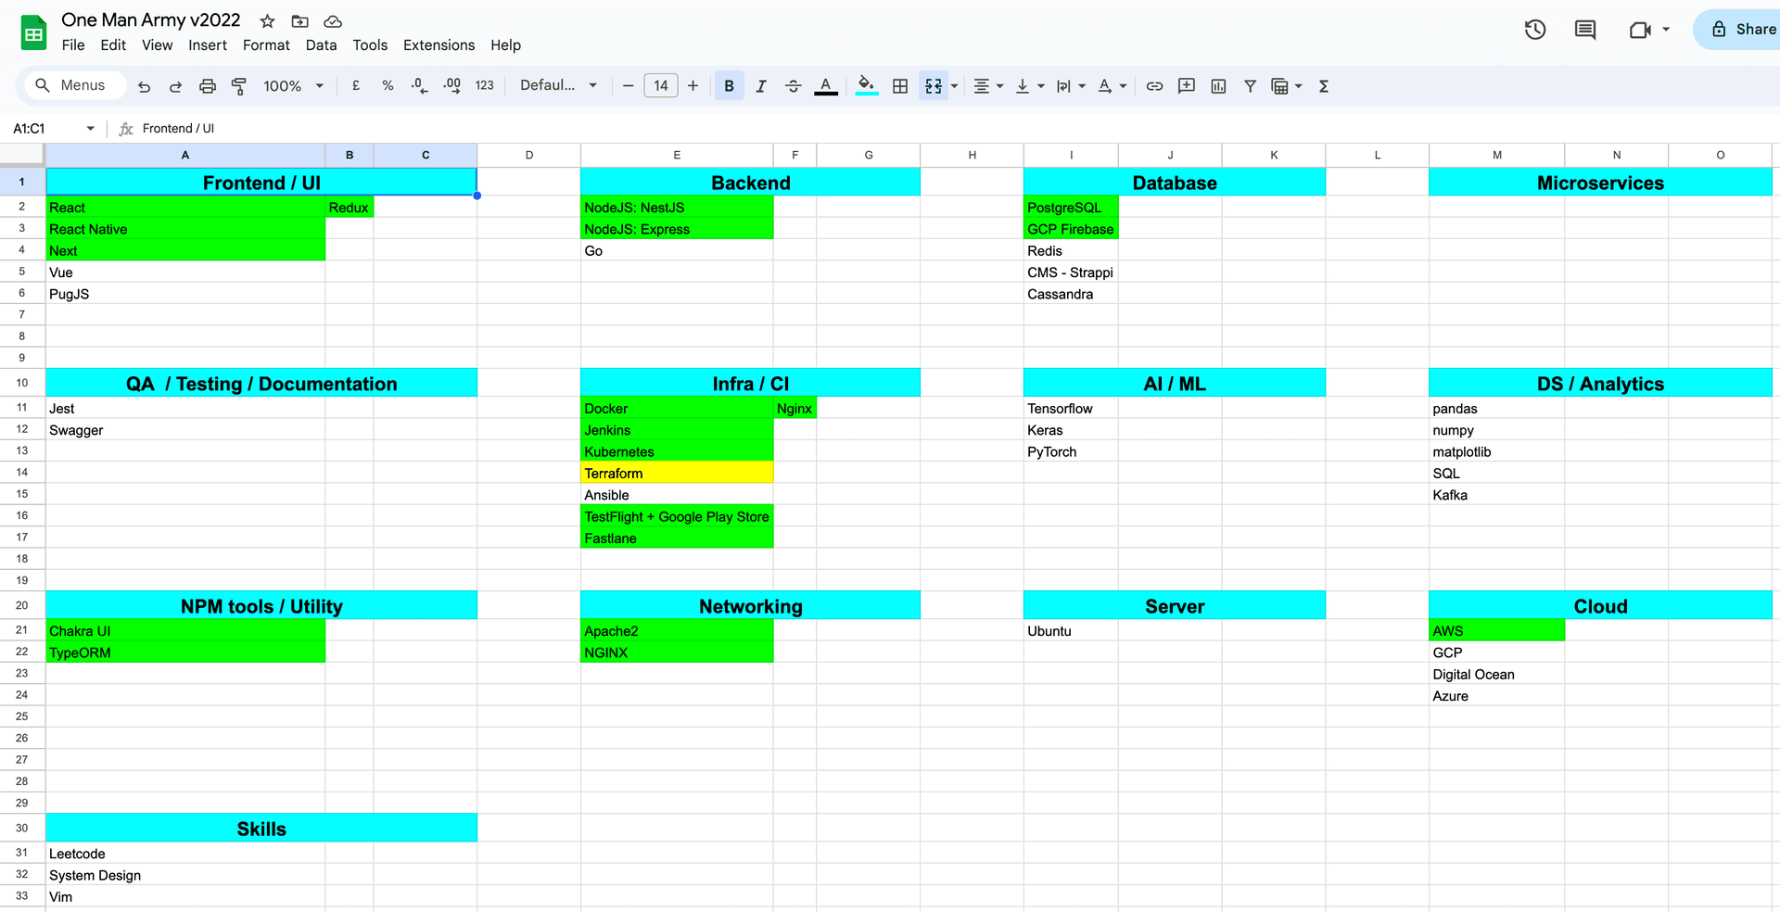Increase decimal places
This screenshot has width=1780, height=912.
tap(451, 85)
